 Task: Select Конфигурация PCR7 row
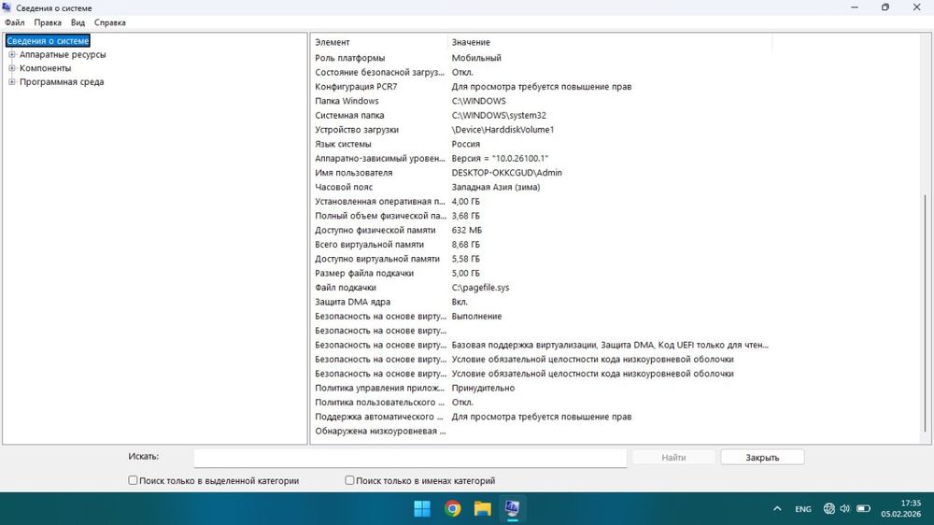542,86
